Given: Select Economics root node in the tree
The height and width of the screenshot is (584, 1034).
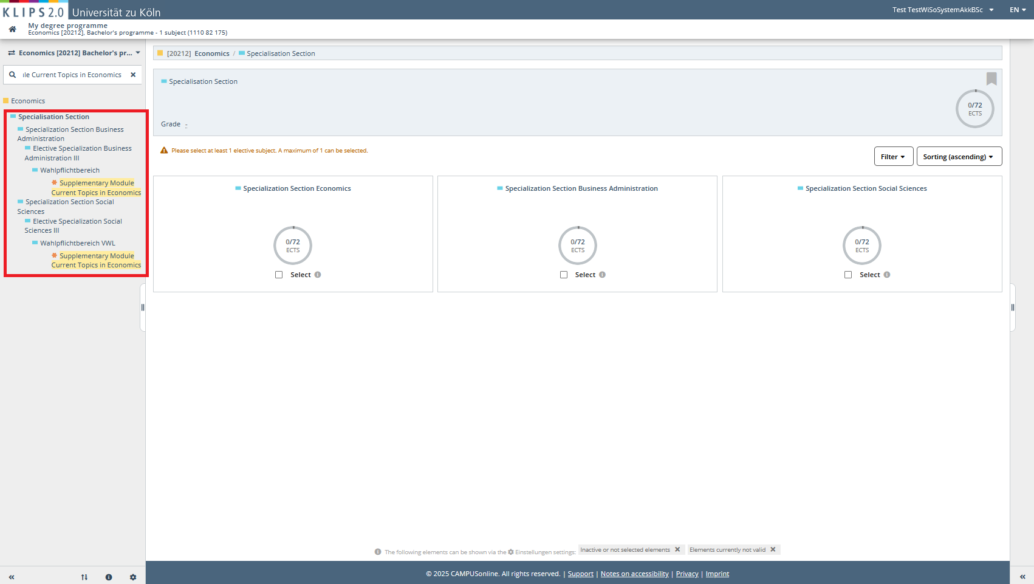Looking at the screenshot, I should 28,101.
